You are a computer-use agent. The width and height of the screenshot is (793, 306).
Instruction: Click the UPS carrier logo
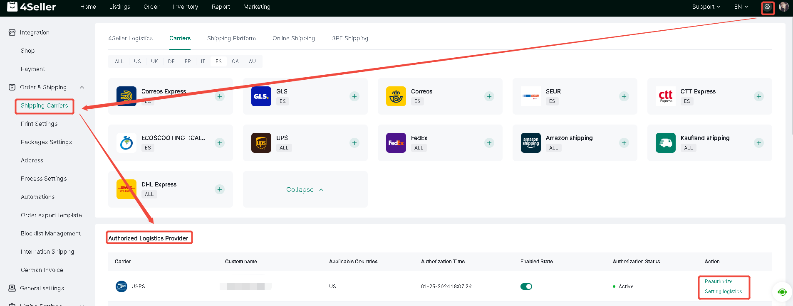point(261,143)
